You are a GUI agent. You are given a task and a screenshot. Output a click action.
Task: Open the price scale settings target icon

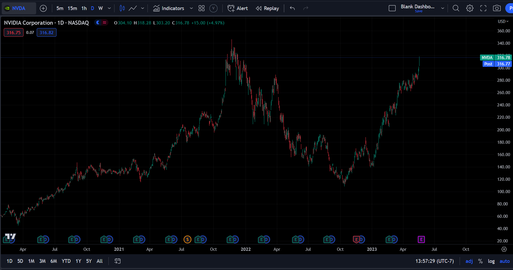(x=504, y=249)
